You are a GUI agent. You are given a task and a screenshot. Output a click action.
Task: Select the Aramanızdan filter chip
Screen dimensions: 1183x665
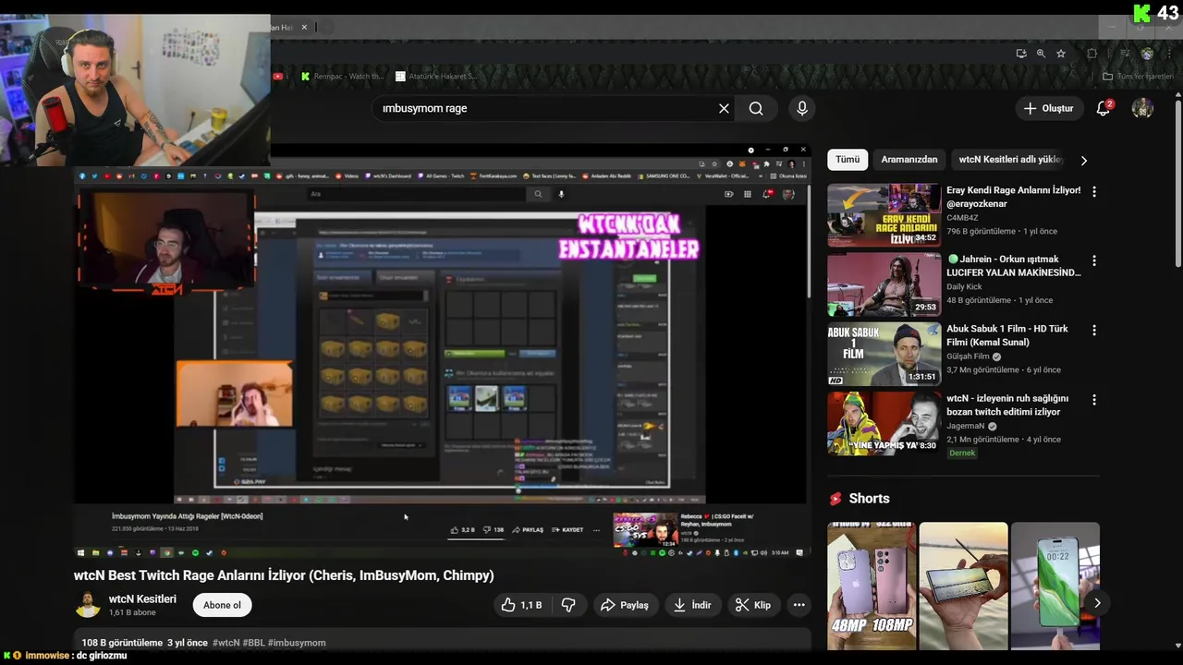coord(909,160)
